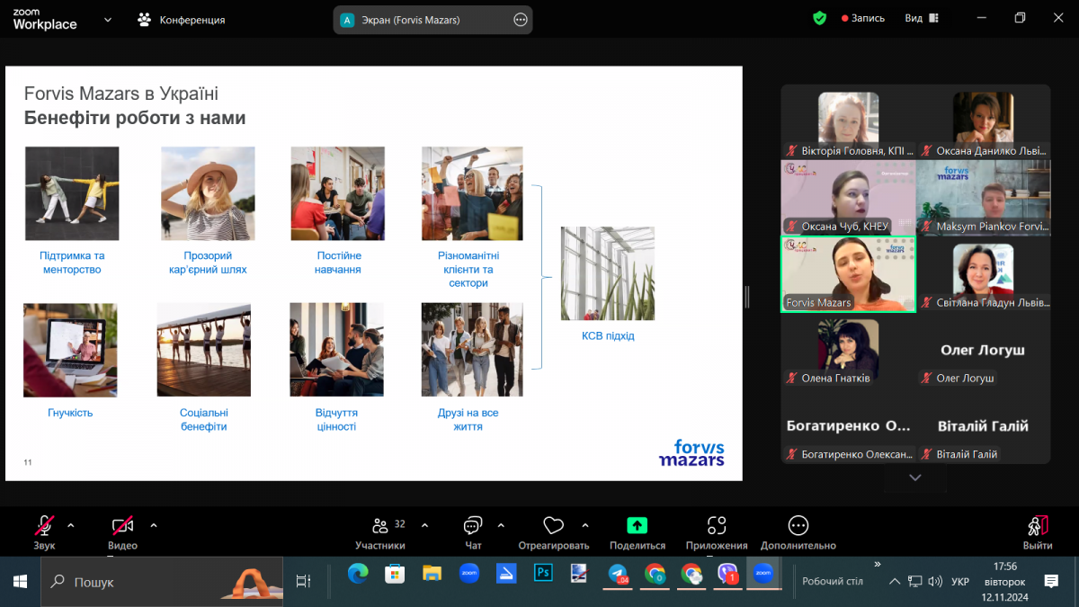Select Maksym Piankov's video thumbnail
This screenshot has width=1079, height=607.
click(983, 198)
